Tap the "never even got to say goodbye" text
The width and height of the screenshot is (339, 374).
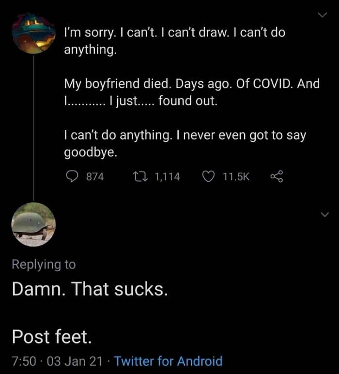pos(184,144)
